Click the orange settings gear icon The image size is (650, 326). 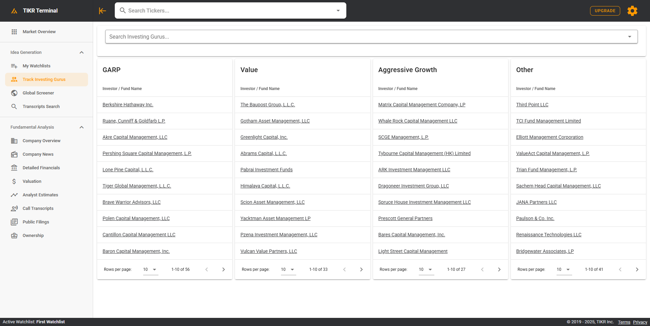(632, 11)
